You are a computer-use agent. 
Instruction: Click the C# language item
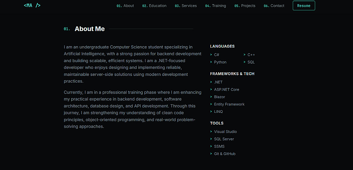216,55
